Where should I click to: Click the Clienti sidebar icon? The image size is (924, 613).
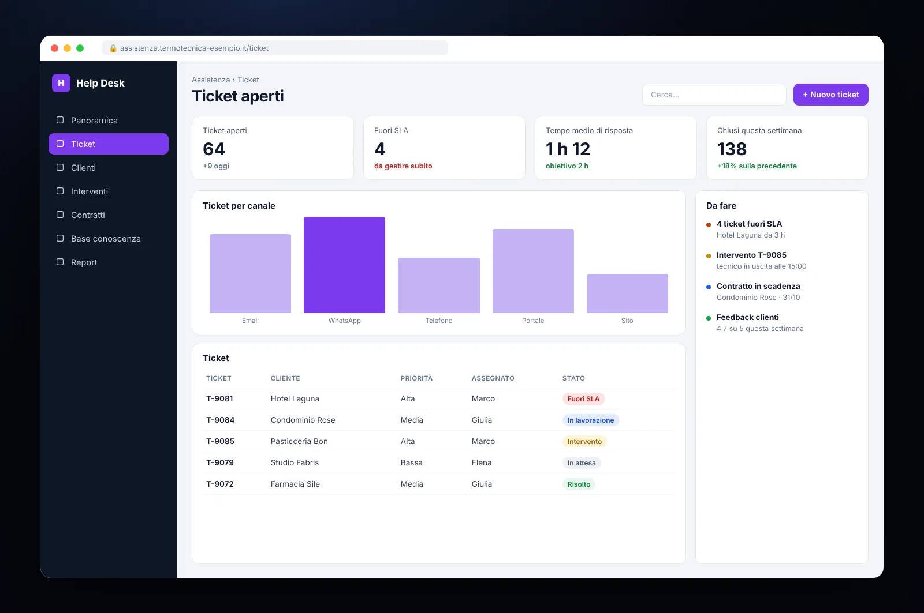pyautogui.click(x=60, y=167)
